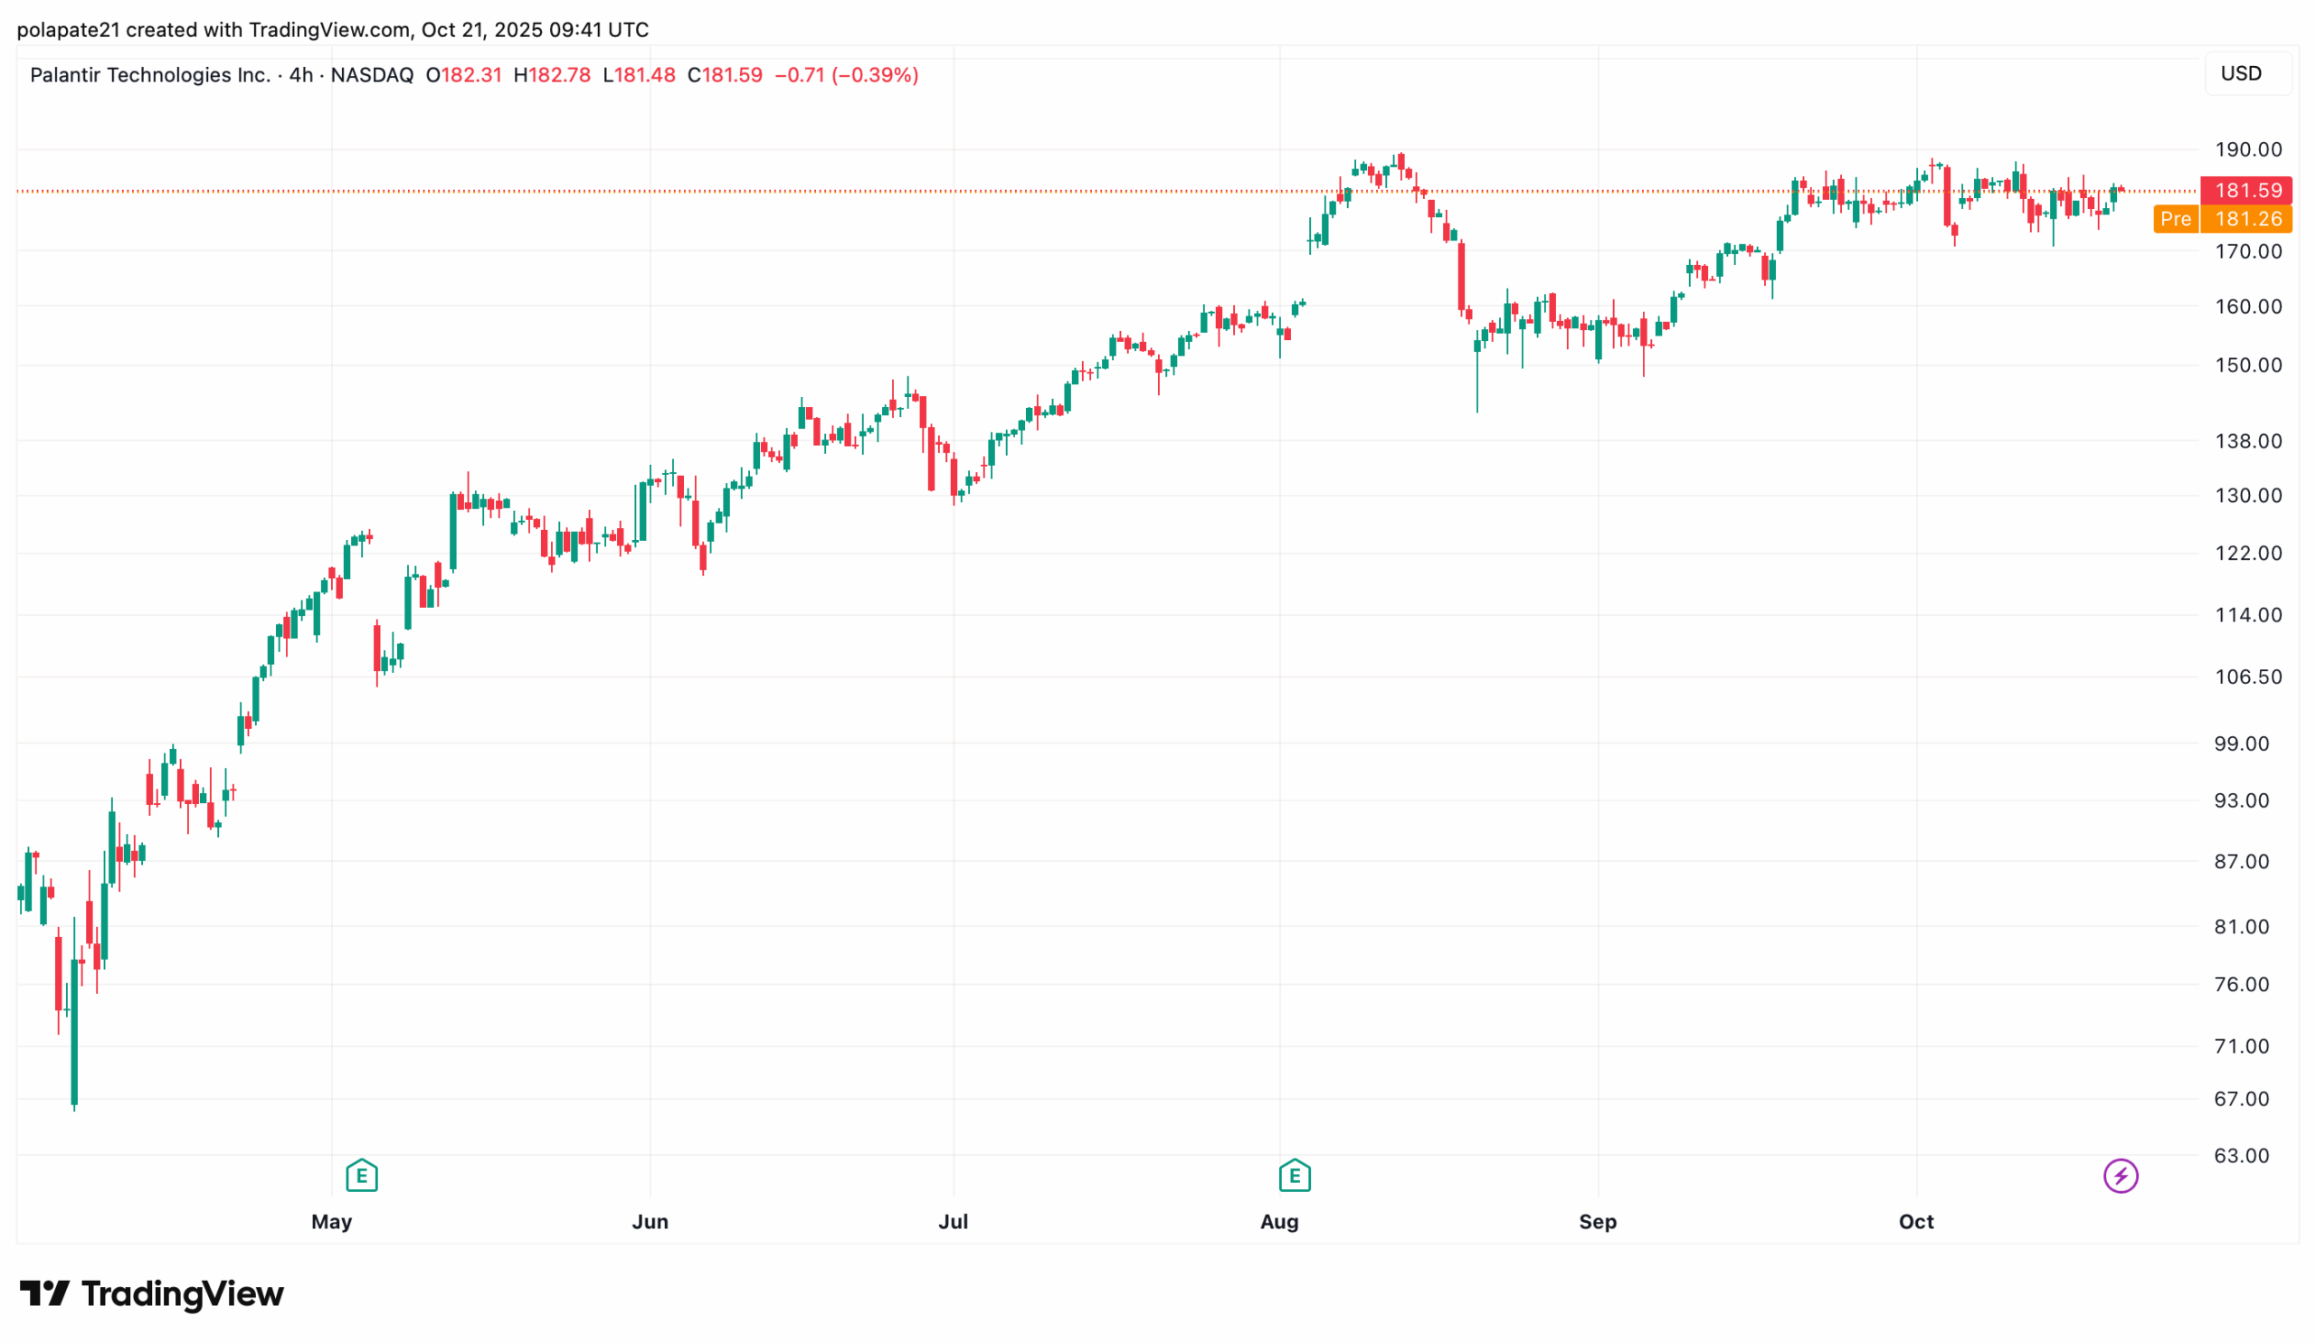Click the 87.00 price axis label
The height and width of the screenshot is (1344, 2316).
point(2242,862)
